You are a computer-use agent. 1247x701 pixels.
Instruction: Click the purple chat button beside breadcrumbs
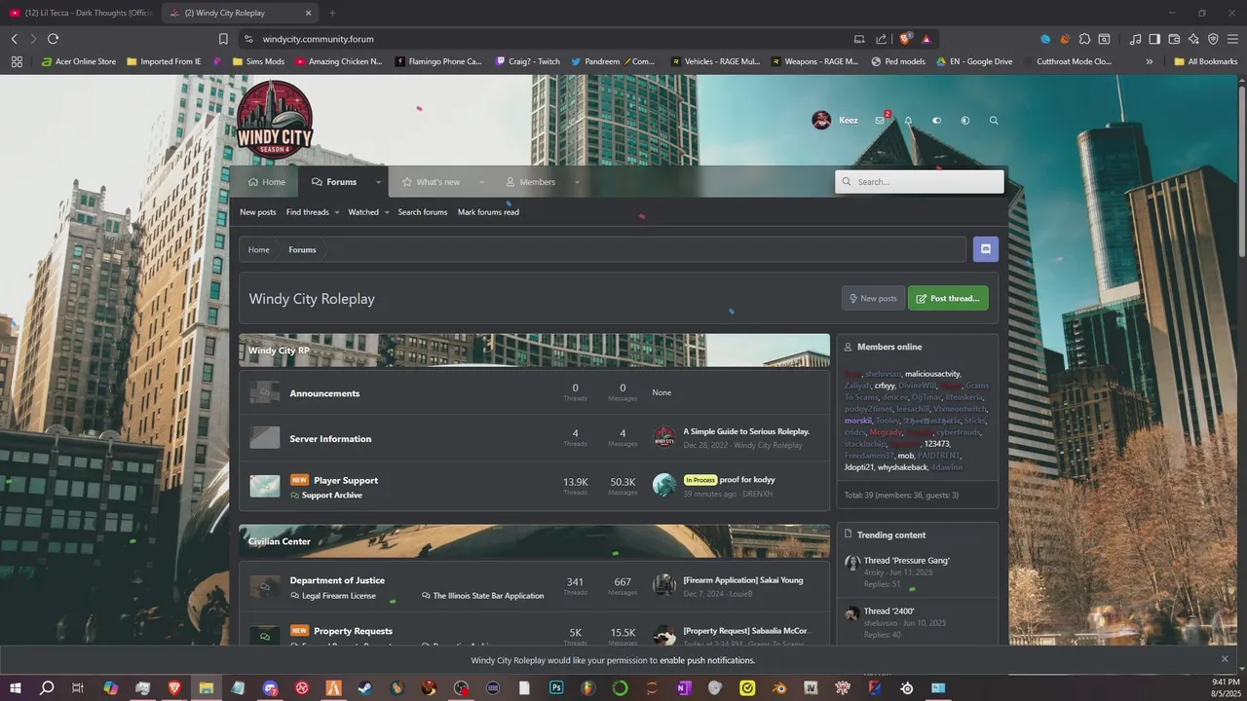pyautogui.click(x=985, y=249)
